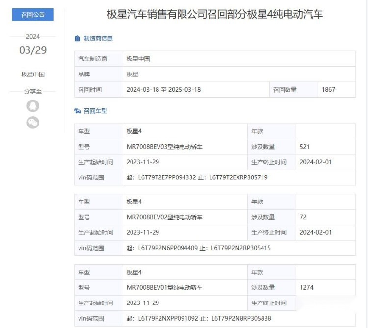Click 极星中国 in the left sidebar
This screenshot has width=368, height=328.
tap(33, 75)
